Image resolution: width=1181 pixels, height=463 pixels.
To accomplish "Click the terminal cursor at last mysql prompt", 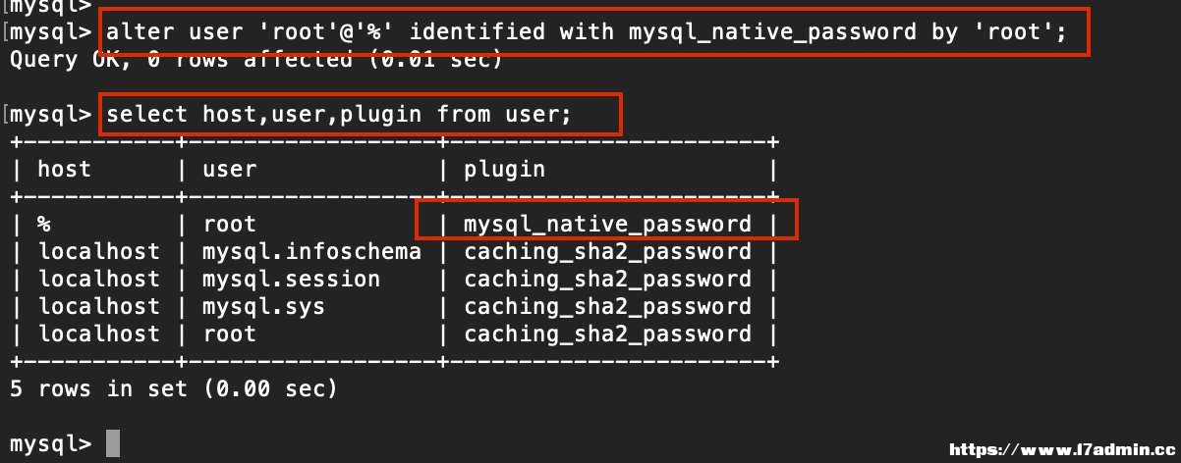I will pos(112,443).
